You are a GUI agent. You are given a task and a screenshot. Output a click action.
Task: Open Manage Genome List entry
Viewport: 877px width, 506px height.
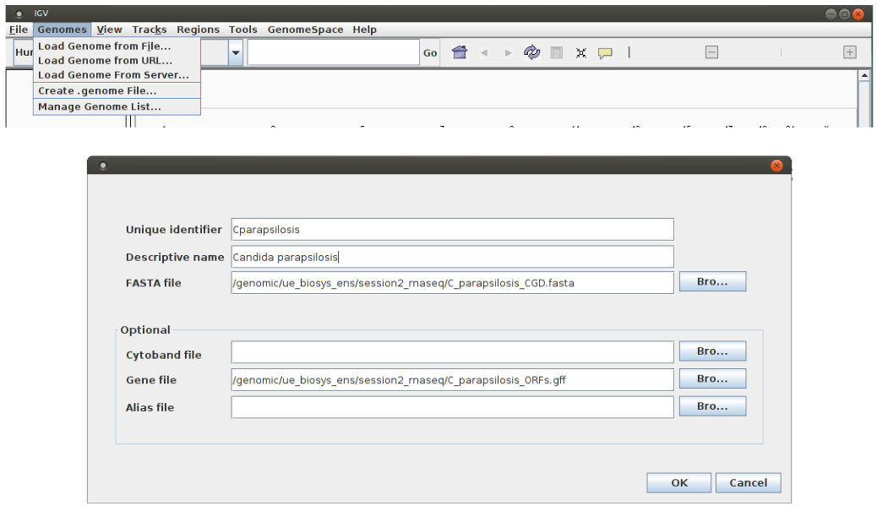pos(99,106)
